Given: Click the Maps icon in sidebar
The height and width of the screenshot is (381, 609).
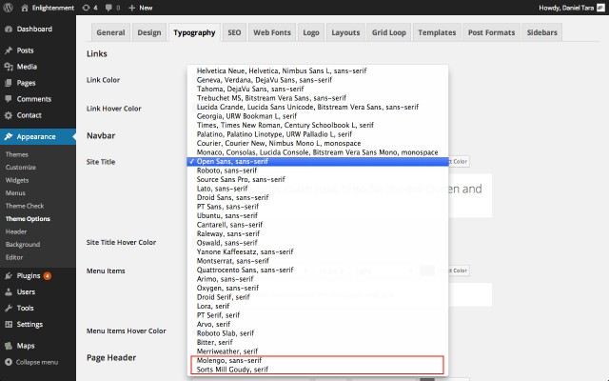Looking at the screenshot, I should (x=9, y=346).
